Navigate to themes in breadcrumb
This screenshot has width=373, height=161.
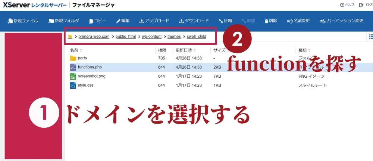click(174, 37)
